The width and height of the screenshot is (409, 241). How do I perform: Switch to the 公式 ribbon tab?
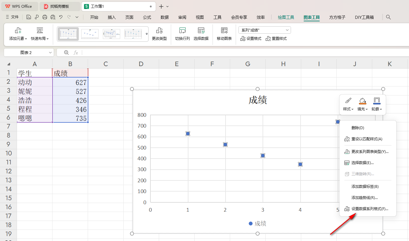(147, 17)
